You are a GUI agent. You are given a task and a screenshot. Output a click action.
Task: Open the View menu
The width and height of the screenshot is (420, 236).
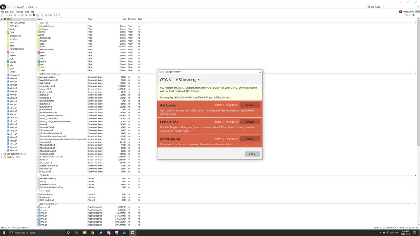click(x=12, y=12)
